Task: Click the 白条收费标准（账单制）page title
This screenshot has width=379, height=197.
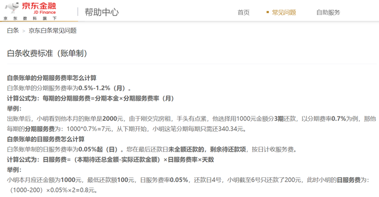Action: tap(47, 53)
